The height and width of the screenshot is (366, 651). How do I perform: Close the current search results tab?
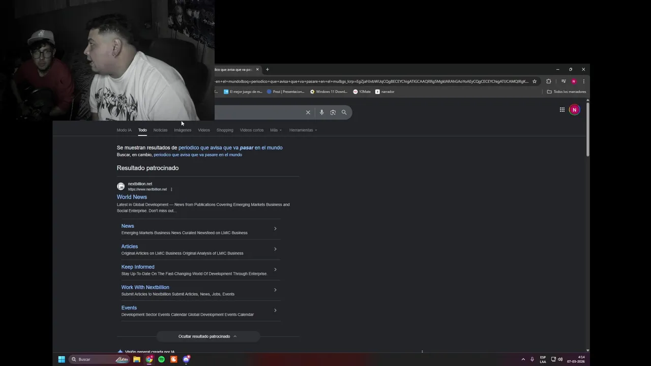257,70
